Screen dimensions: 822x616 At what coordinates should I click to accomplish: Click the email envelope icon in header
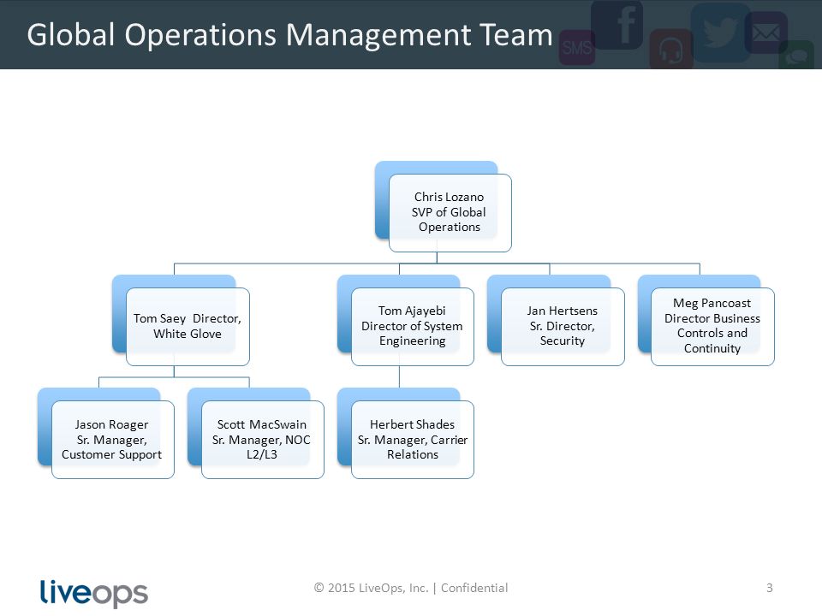(x=765, y=33)
